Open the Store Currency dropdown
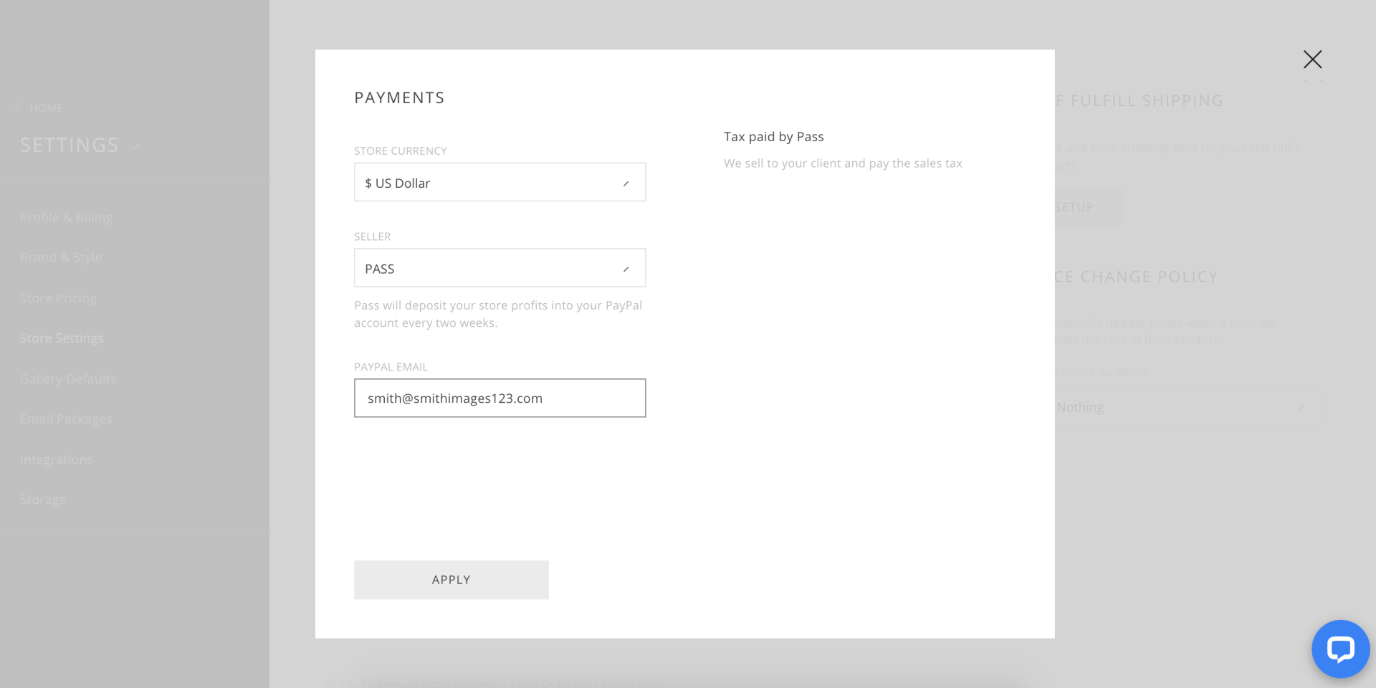Screen dimensions: 1376x688 [500, 183]
